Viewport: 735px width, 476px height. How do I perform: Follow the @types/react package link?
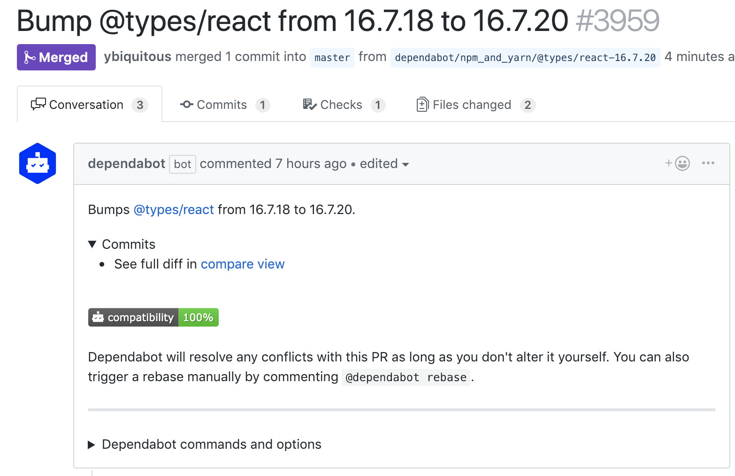coord(174,209)
